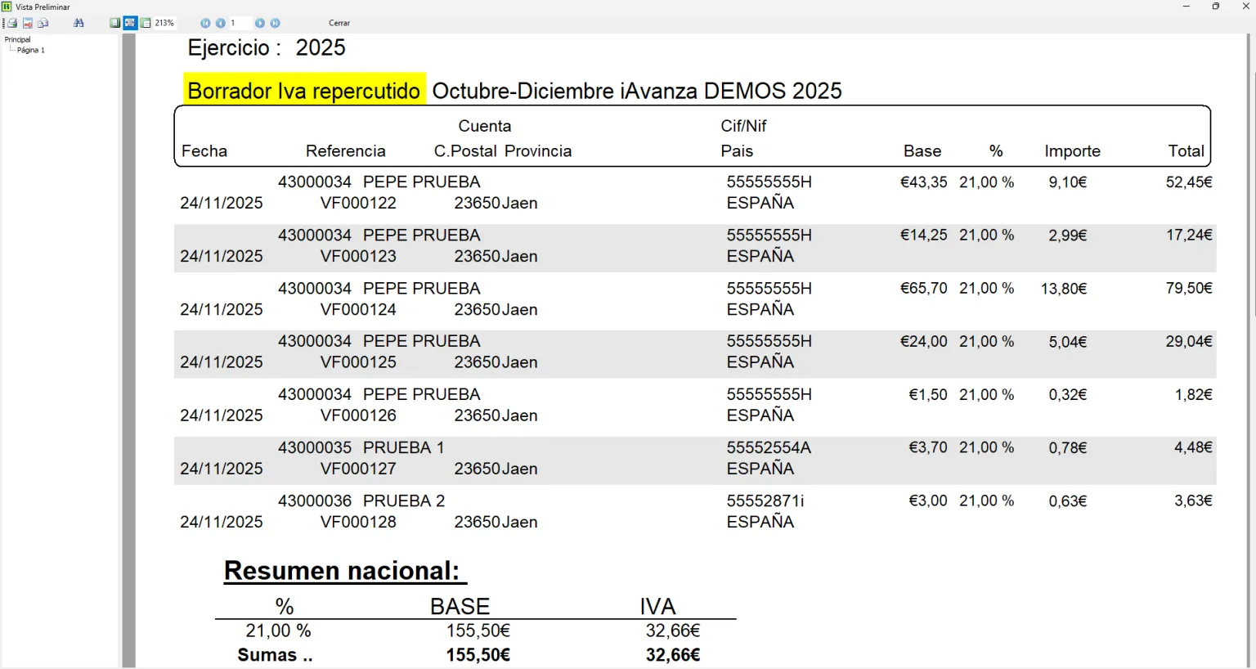Click the page number field
1256x669 pixels.
240,23
